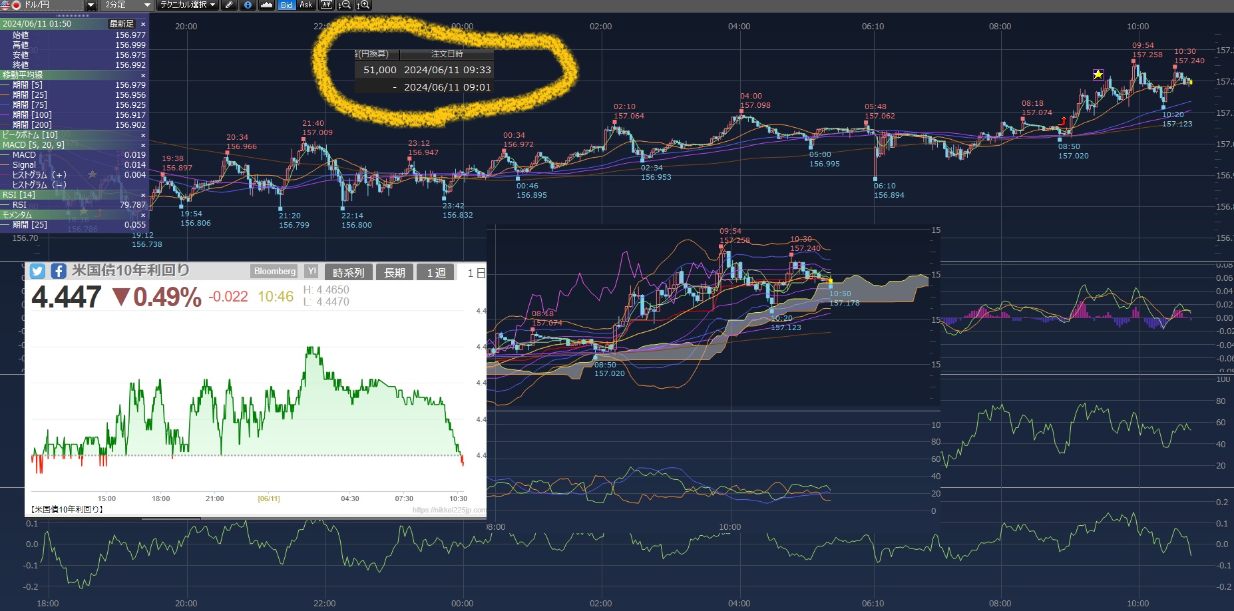Click the 時系列 button

348,273
